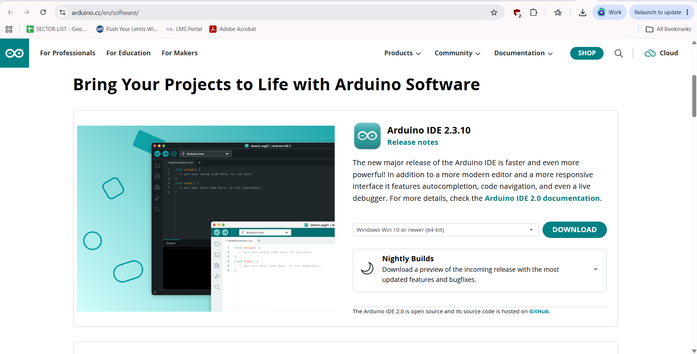This screenshot has width=697, height=354.
Task: Click the Arduino logo home icon
Action: coord(15,53)
